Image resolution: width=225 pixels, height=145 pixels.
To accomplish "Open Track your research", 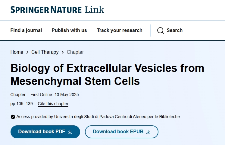I will (120, 30).
